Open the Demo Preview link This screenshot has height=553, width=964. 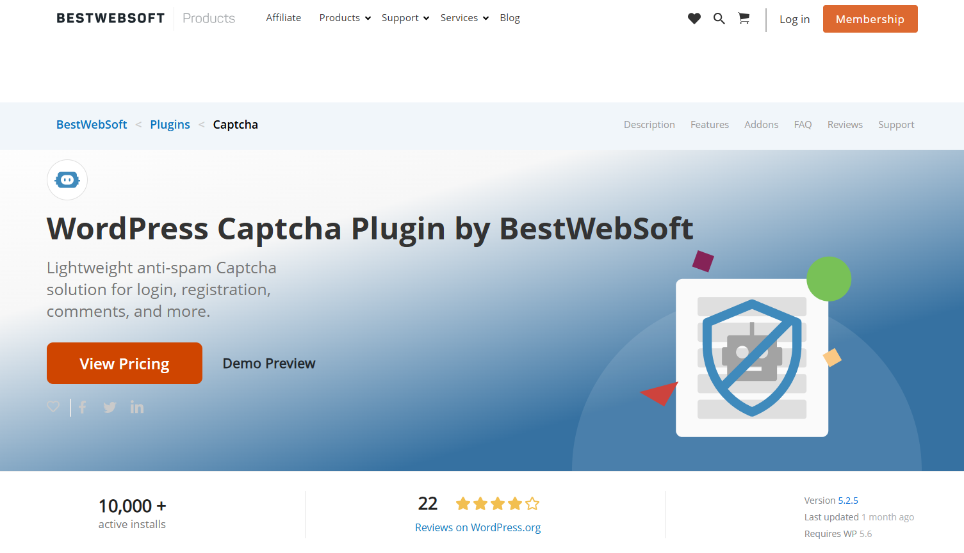[269, 363]
